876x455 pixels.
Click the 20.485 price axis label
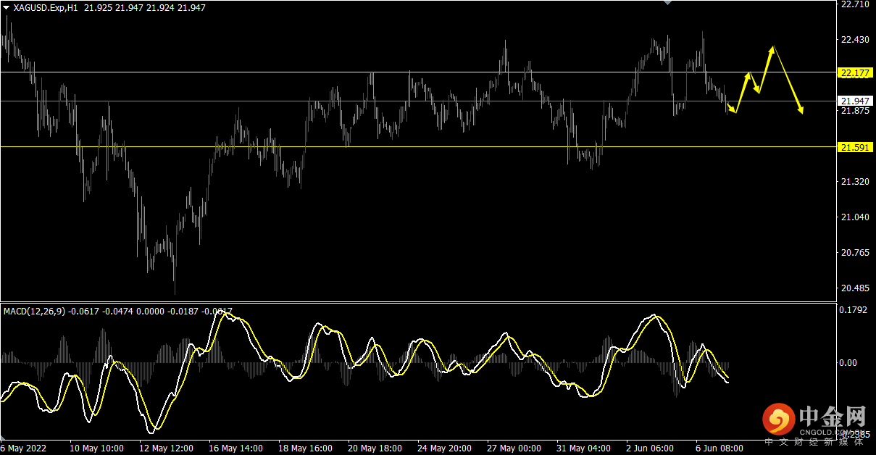(854, 288)
